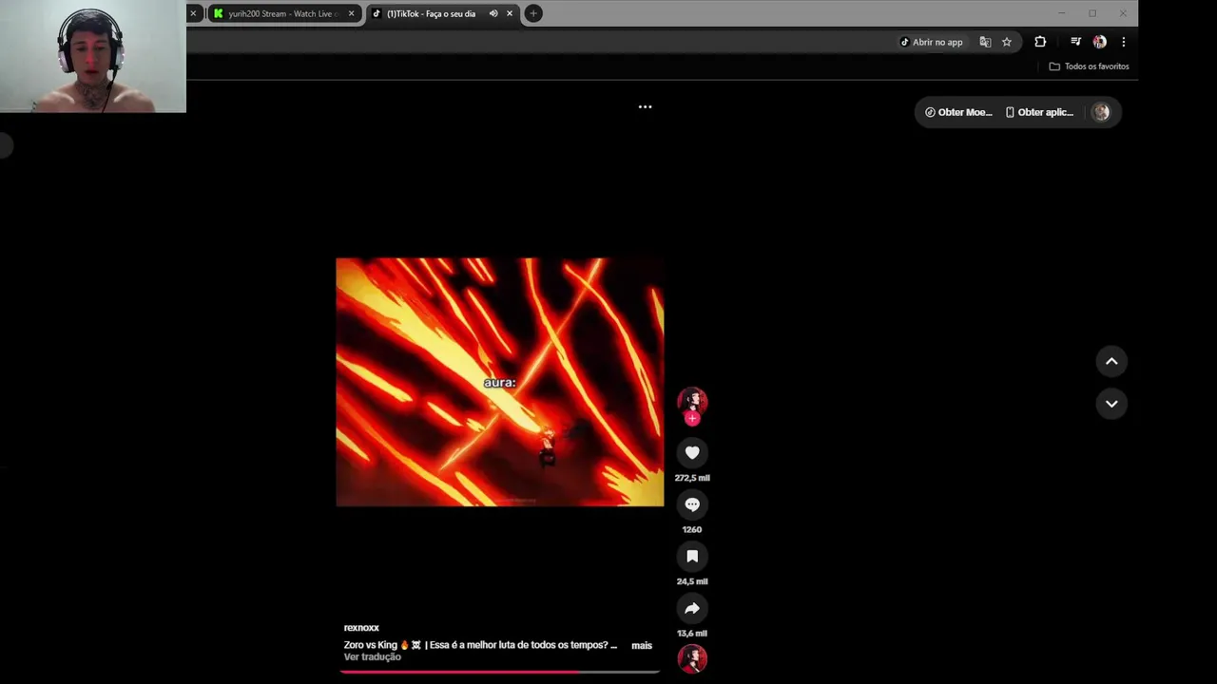
Task: Save video with the bookmark icon
Action: coord(692,557)
